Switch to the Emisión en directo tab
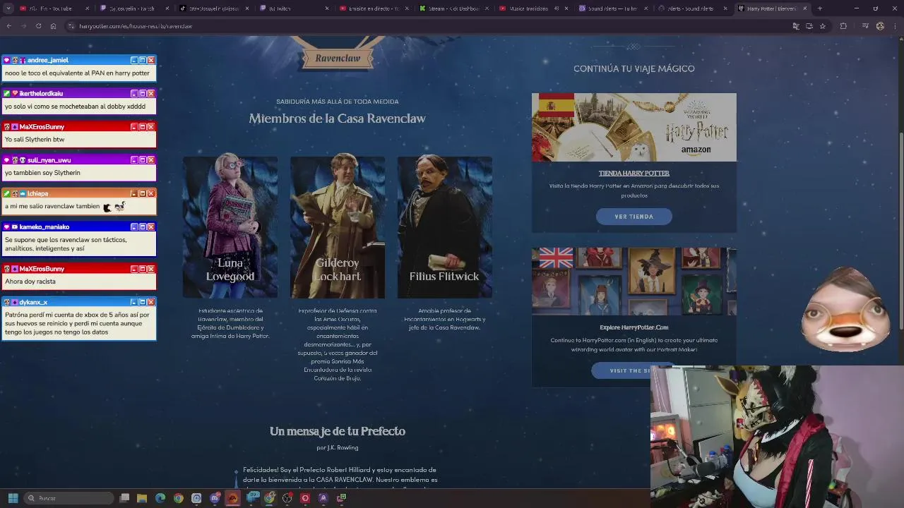This screenshot has width=904, height=508. click(372, 8)
